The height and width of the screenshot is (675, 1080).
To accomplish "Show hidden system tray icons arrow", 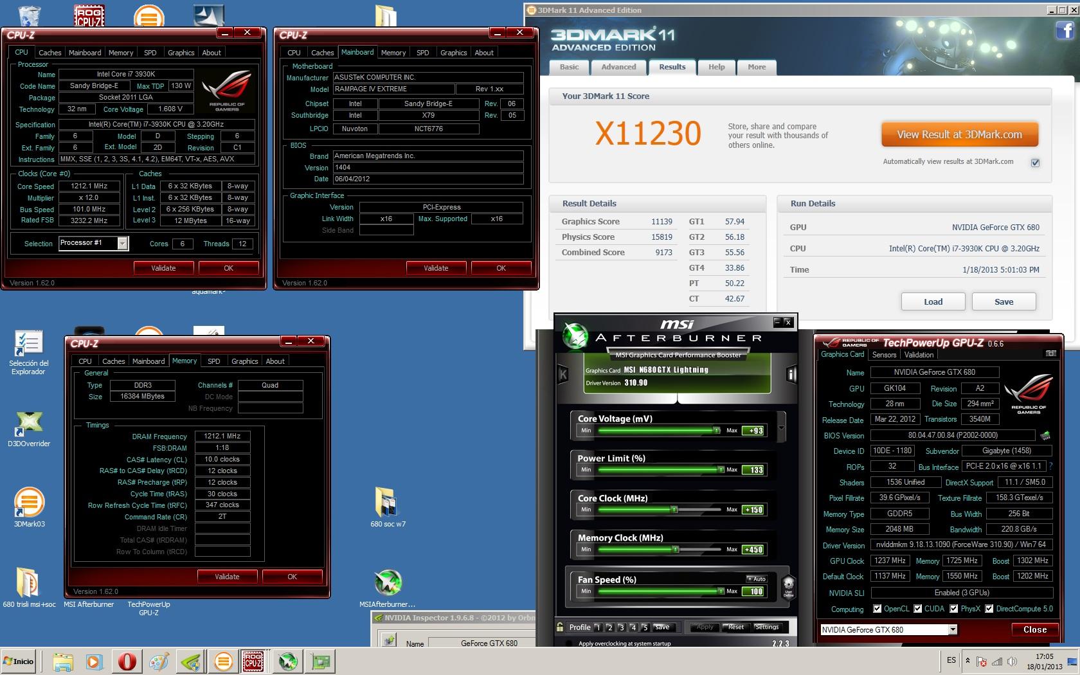I will coord(967,661).
